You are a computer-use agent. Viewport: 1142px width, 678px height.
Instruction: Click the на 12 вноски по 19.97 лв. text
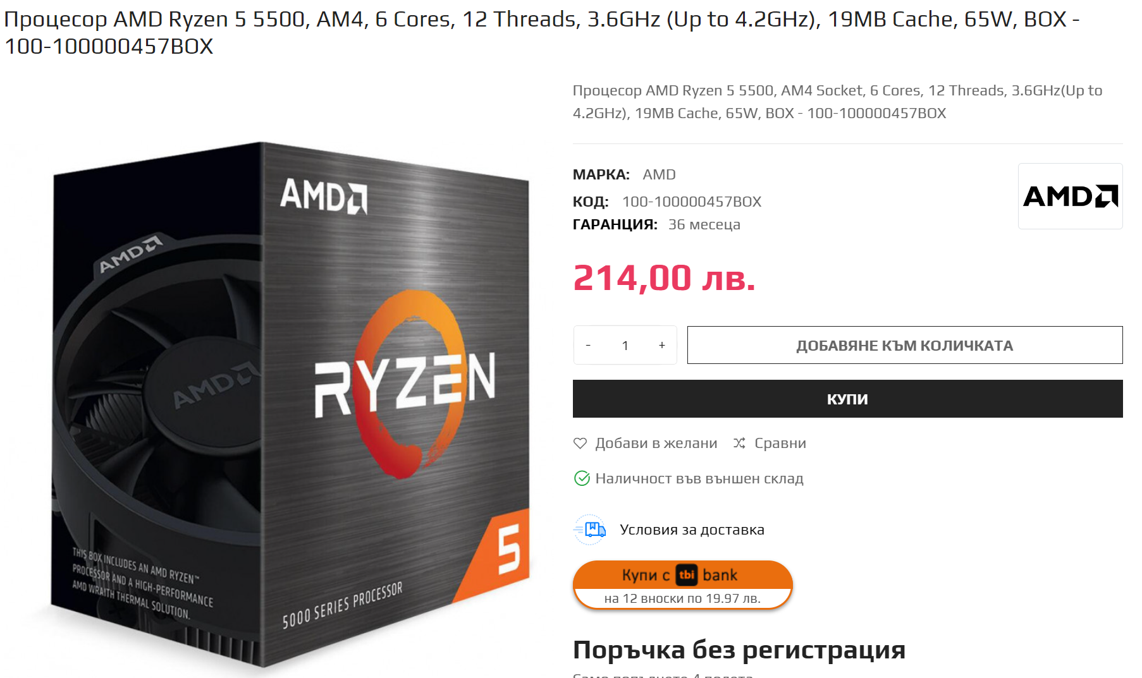pyautogui.click(x=682, y=598)
